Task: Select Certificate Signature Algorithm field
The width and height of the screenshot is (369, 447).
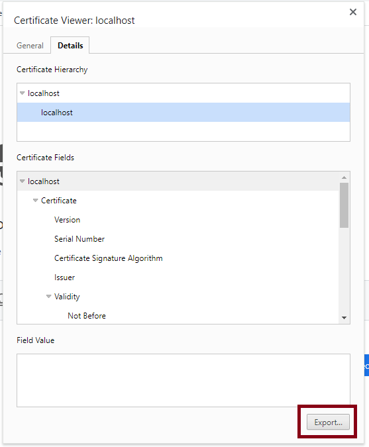Action: coord(109,258)
